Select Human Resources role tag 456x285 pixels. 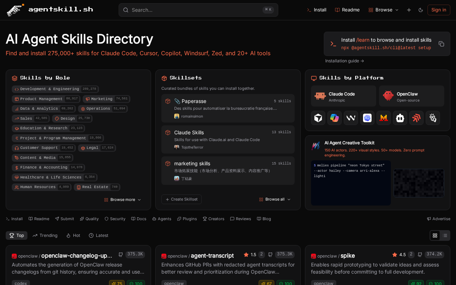[x=42, y=187]
